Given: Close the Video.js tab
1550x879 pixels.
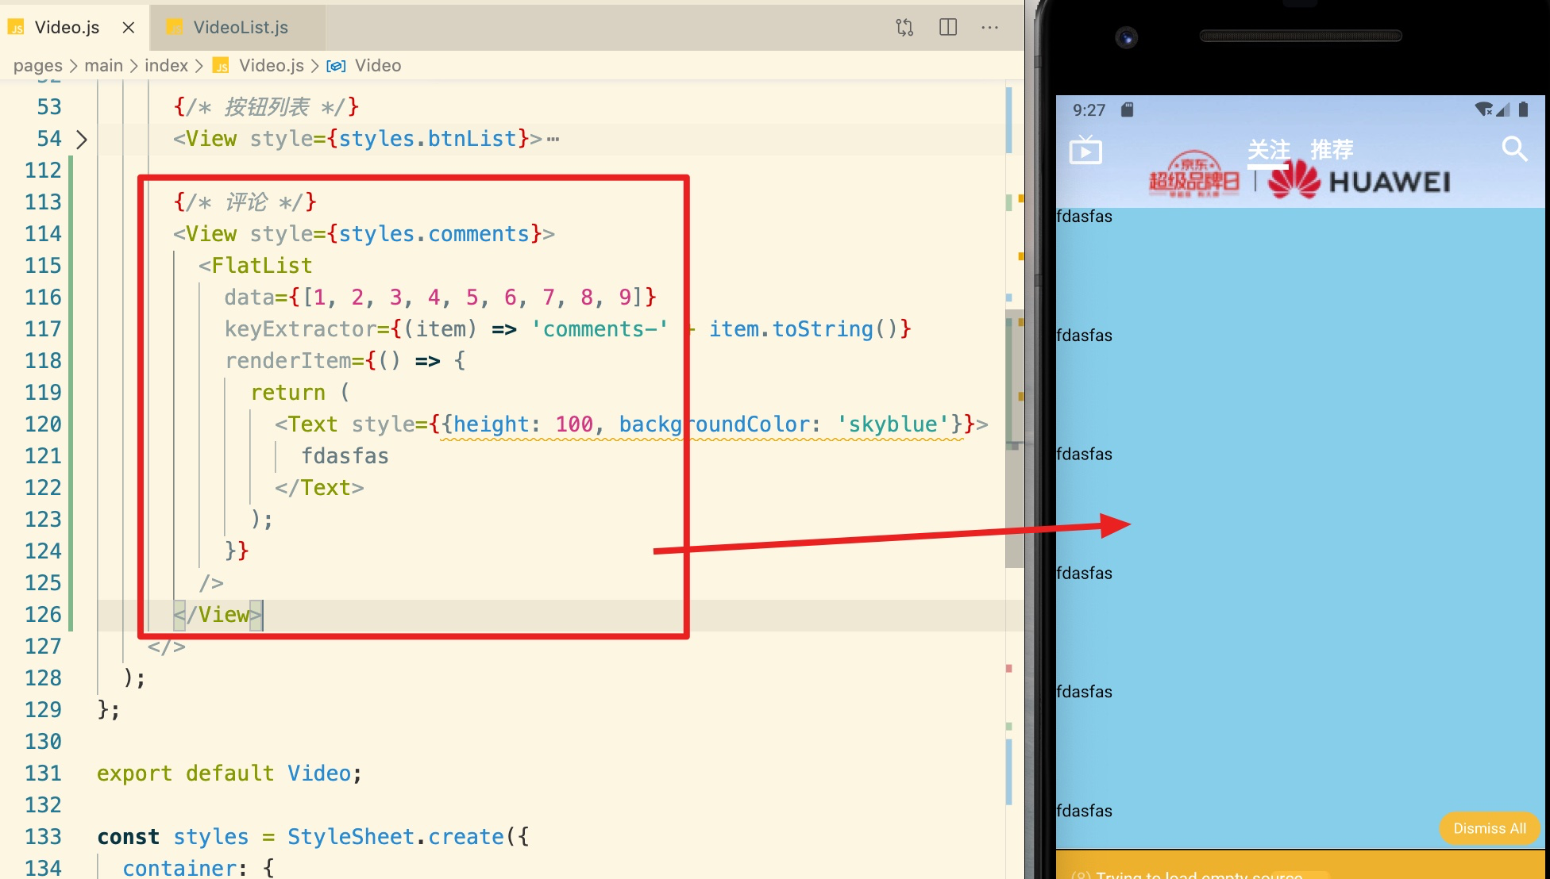Looking at the screenshot, I should pos(129,28).
